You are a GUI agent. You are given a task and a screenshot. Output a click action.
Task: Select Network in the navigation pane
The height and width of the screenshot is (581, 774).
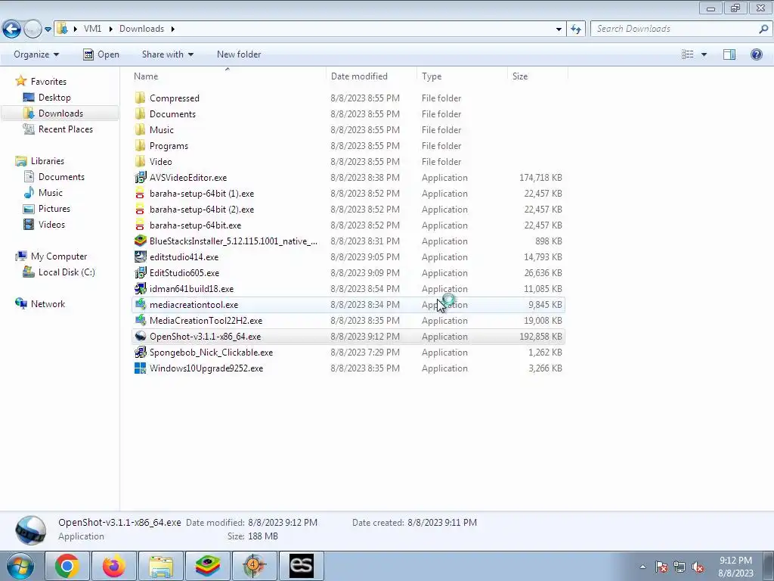point(48,304)
